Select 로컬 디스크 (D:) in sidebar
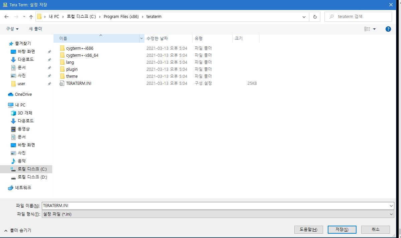401x238 pixels. 32,177
